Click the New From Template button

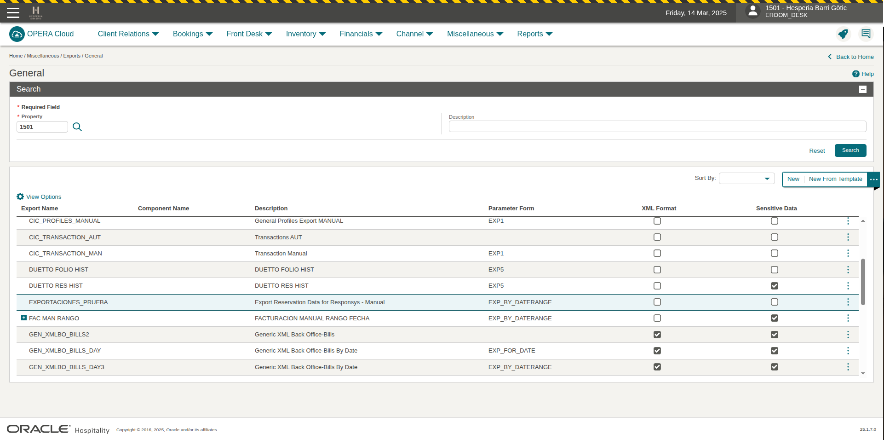click(x=835, y=179)
